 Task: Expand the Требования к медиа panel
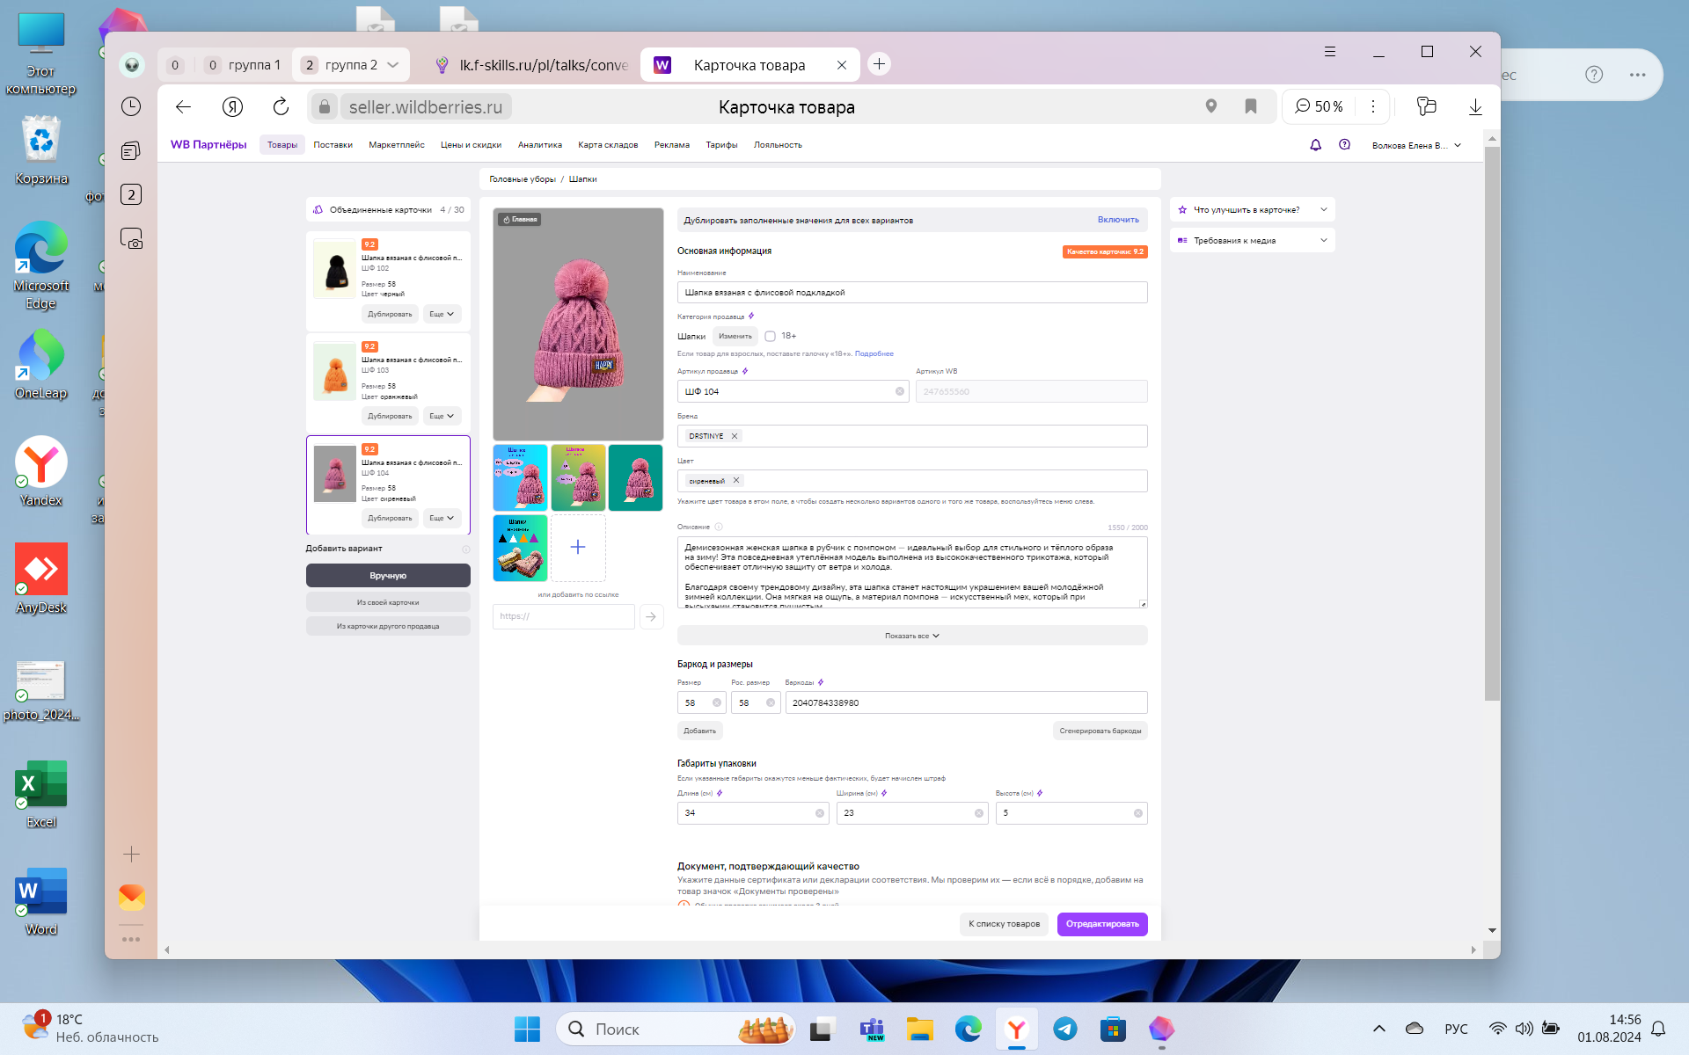coord(1252,240)
